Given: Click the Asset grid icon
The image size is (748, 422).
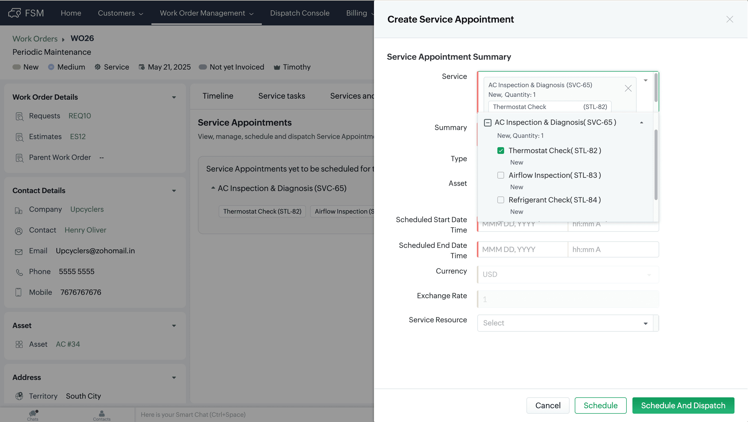Looking at the screenshot, I should [x=19, y=344].
